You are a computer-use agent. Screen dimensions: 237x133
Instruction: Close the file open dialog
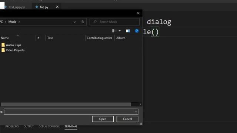[138, 13]
